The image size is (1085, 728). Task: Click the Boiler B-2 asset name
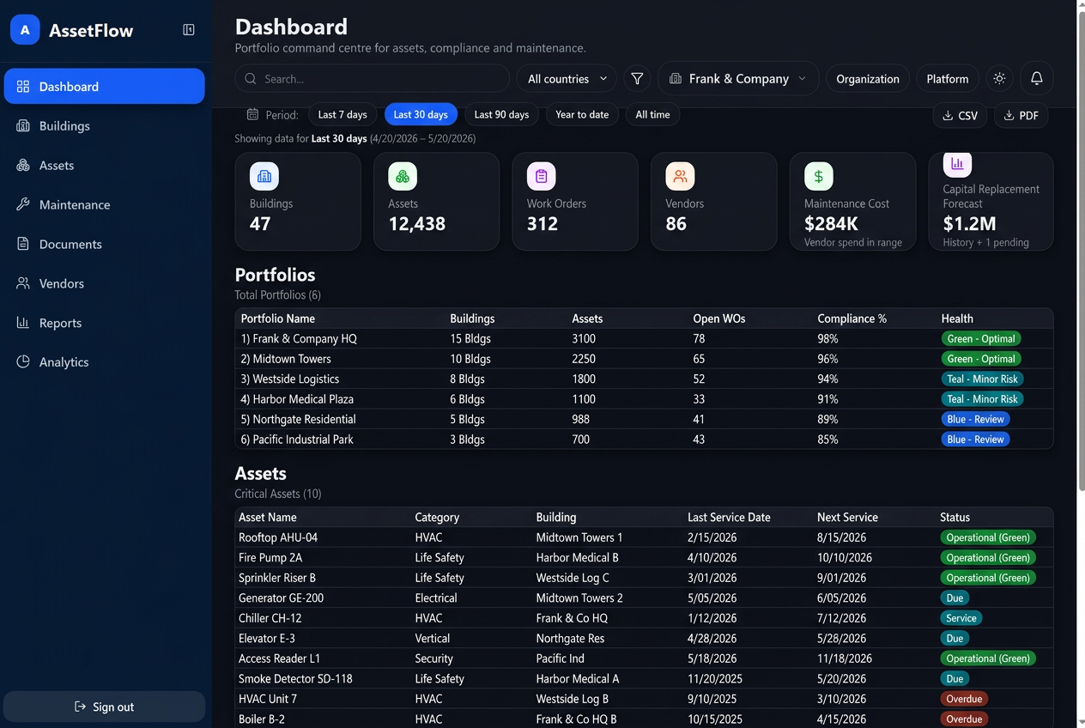[262, 719]
